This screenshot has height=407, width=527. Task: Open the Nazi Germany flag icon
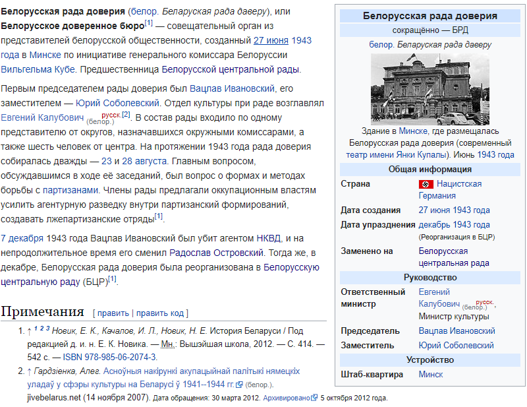tap(426, 184)
